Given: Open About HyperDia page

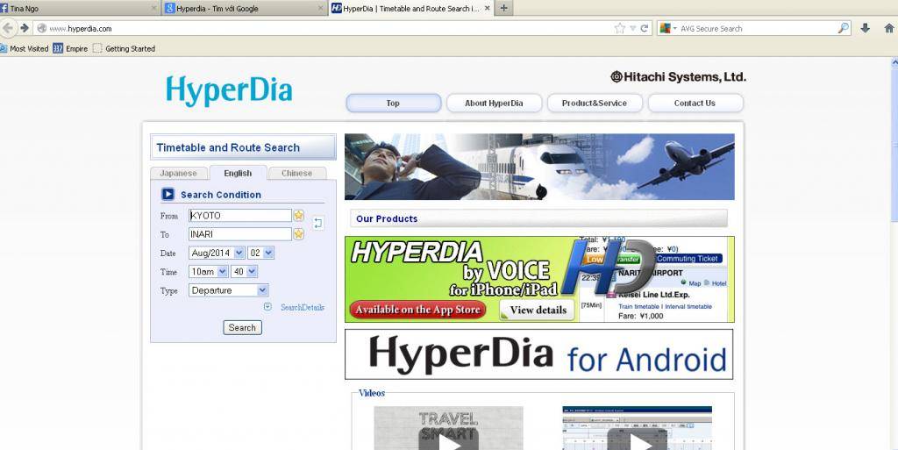Looking at the screenshot, I should (494, 103).
